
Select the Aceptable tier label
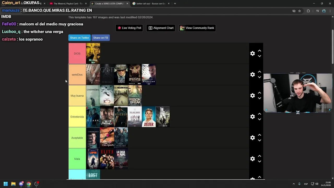pyautogui.click(x=77, y=138)
